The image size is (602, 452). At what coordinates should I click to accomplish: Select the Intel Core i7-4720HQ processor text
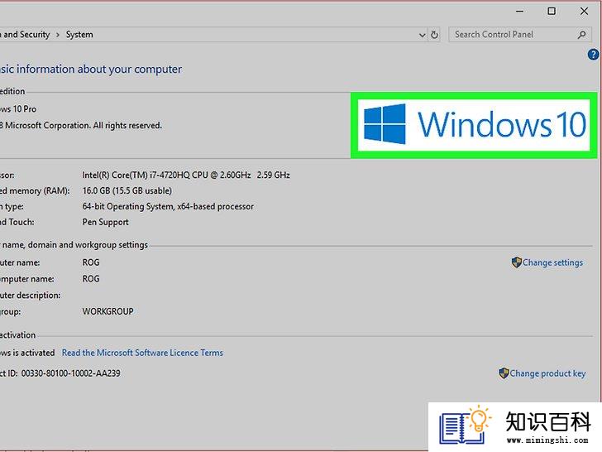pyautogui.click(x=186, y=176)
